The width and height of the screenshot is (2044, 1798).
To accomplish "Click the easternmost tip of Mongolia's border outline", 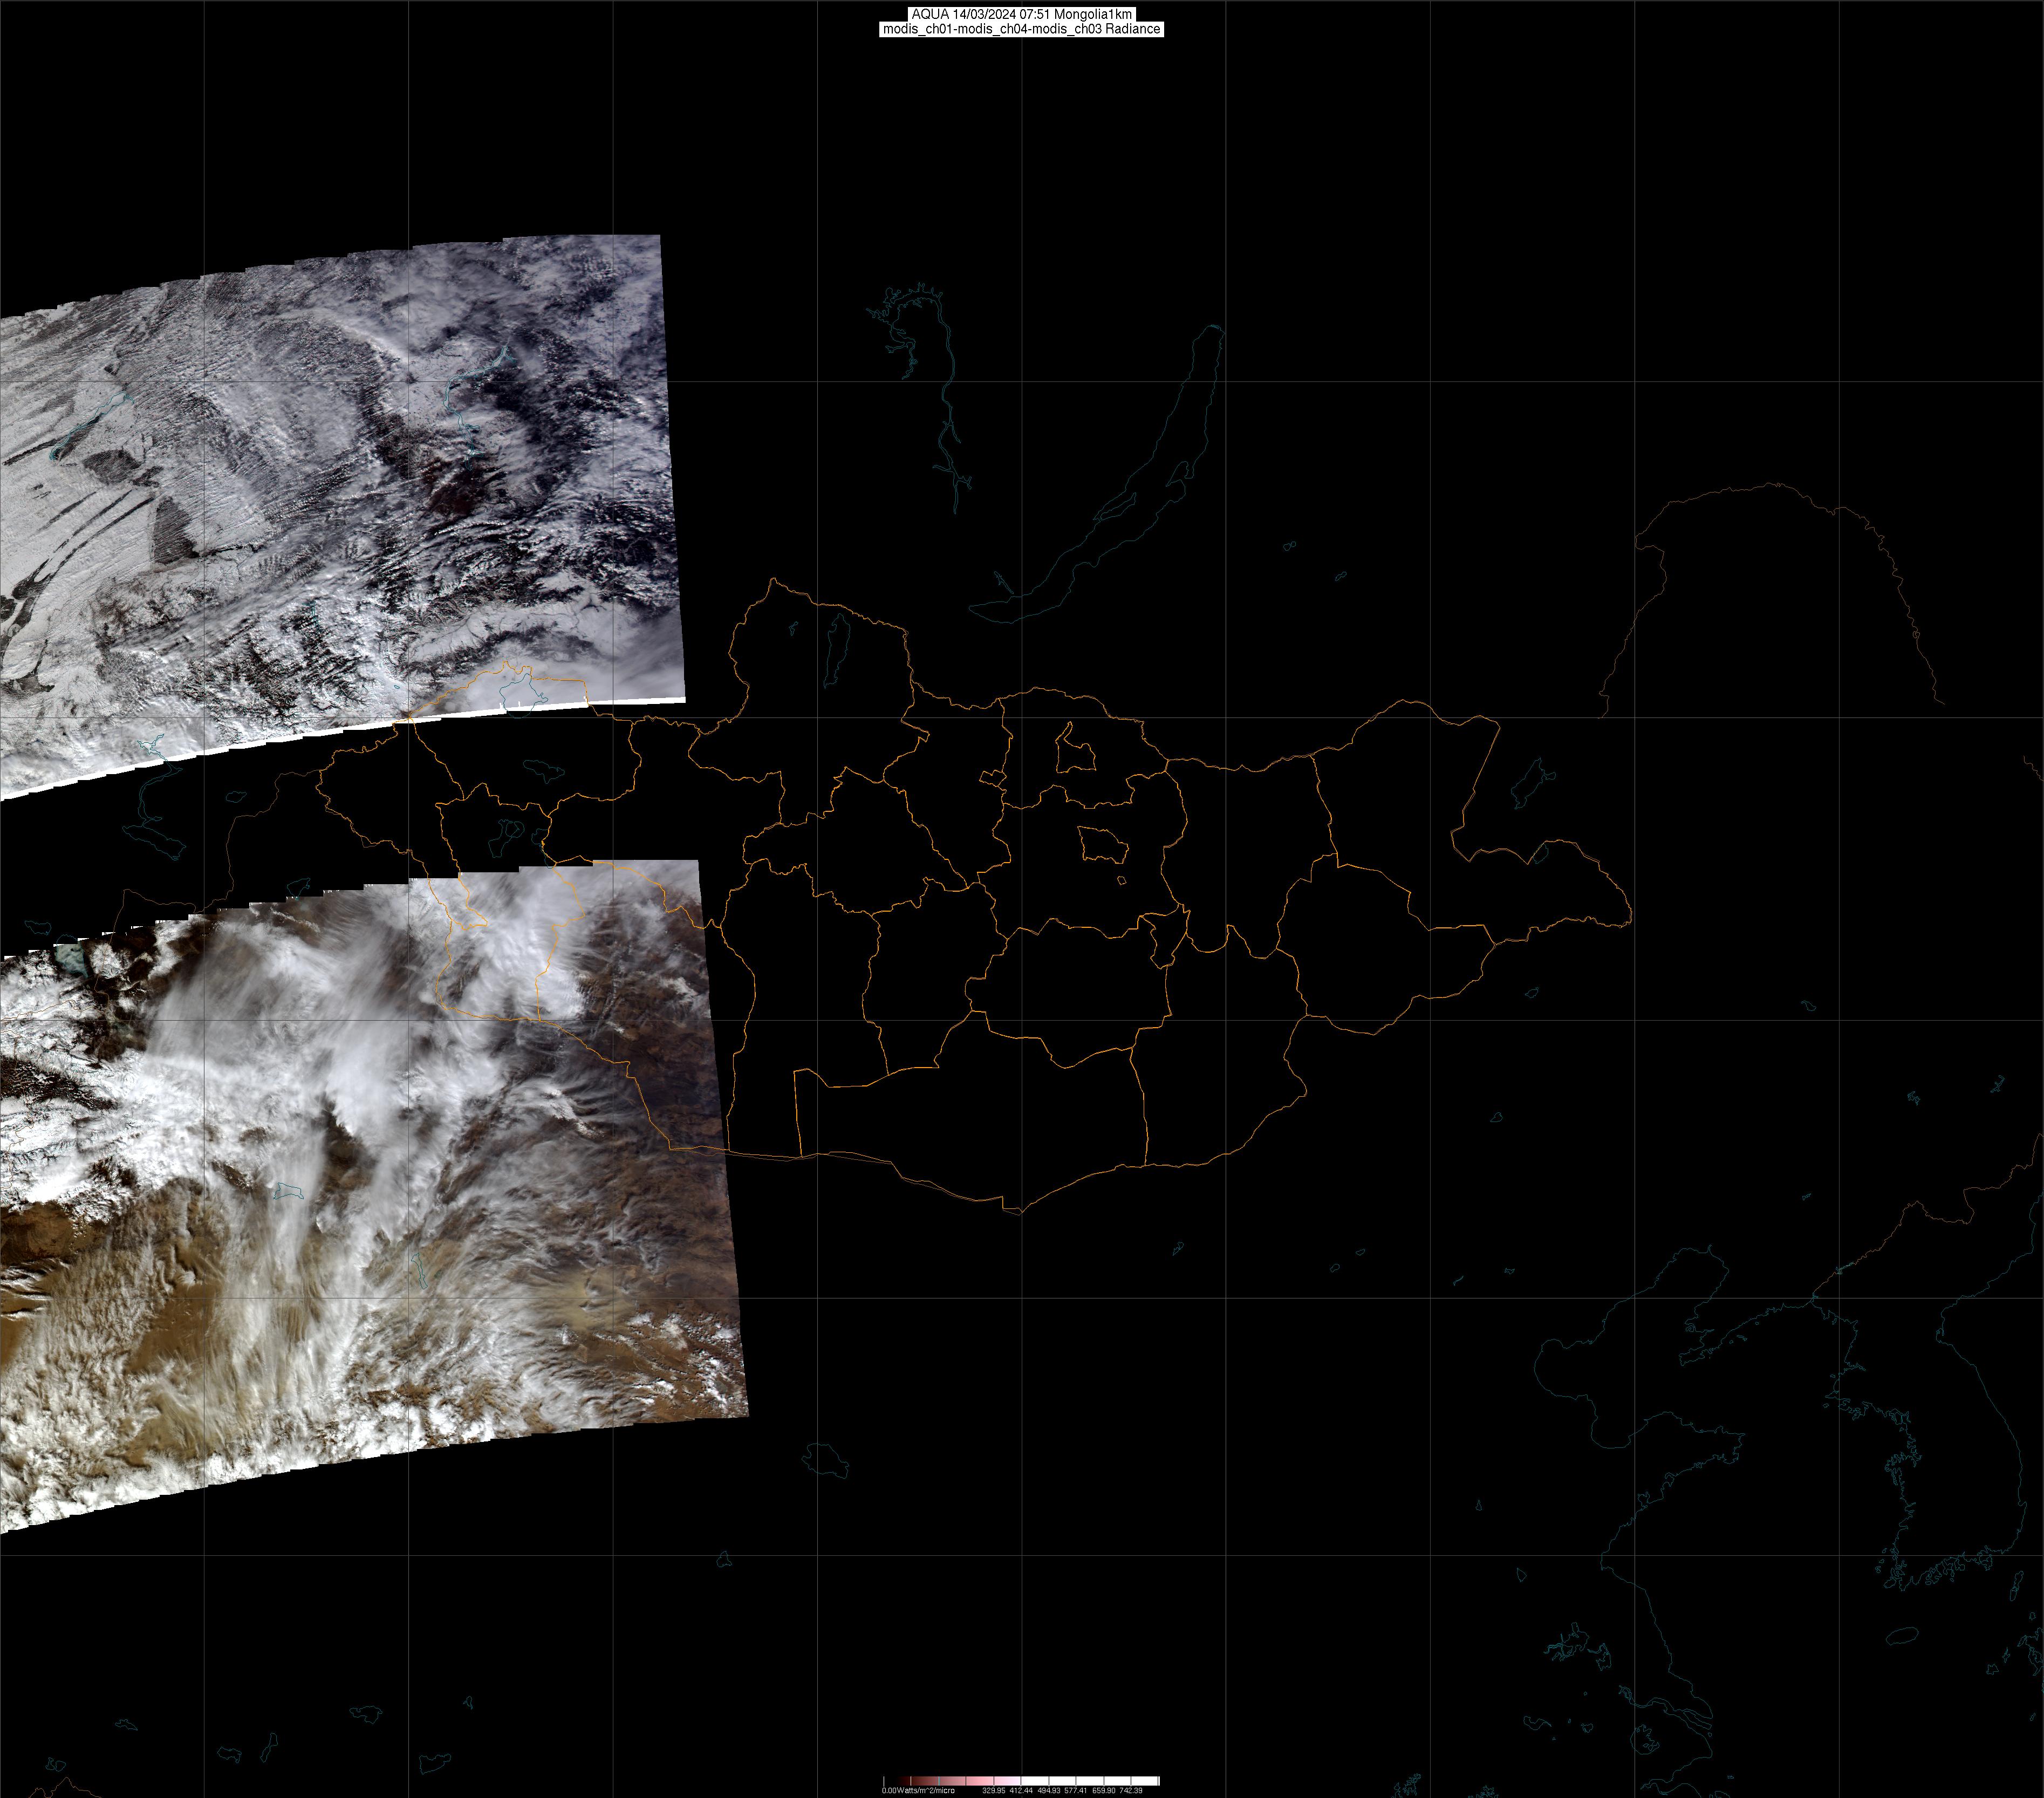I will [x=1631, y=914].
